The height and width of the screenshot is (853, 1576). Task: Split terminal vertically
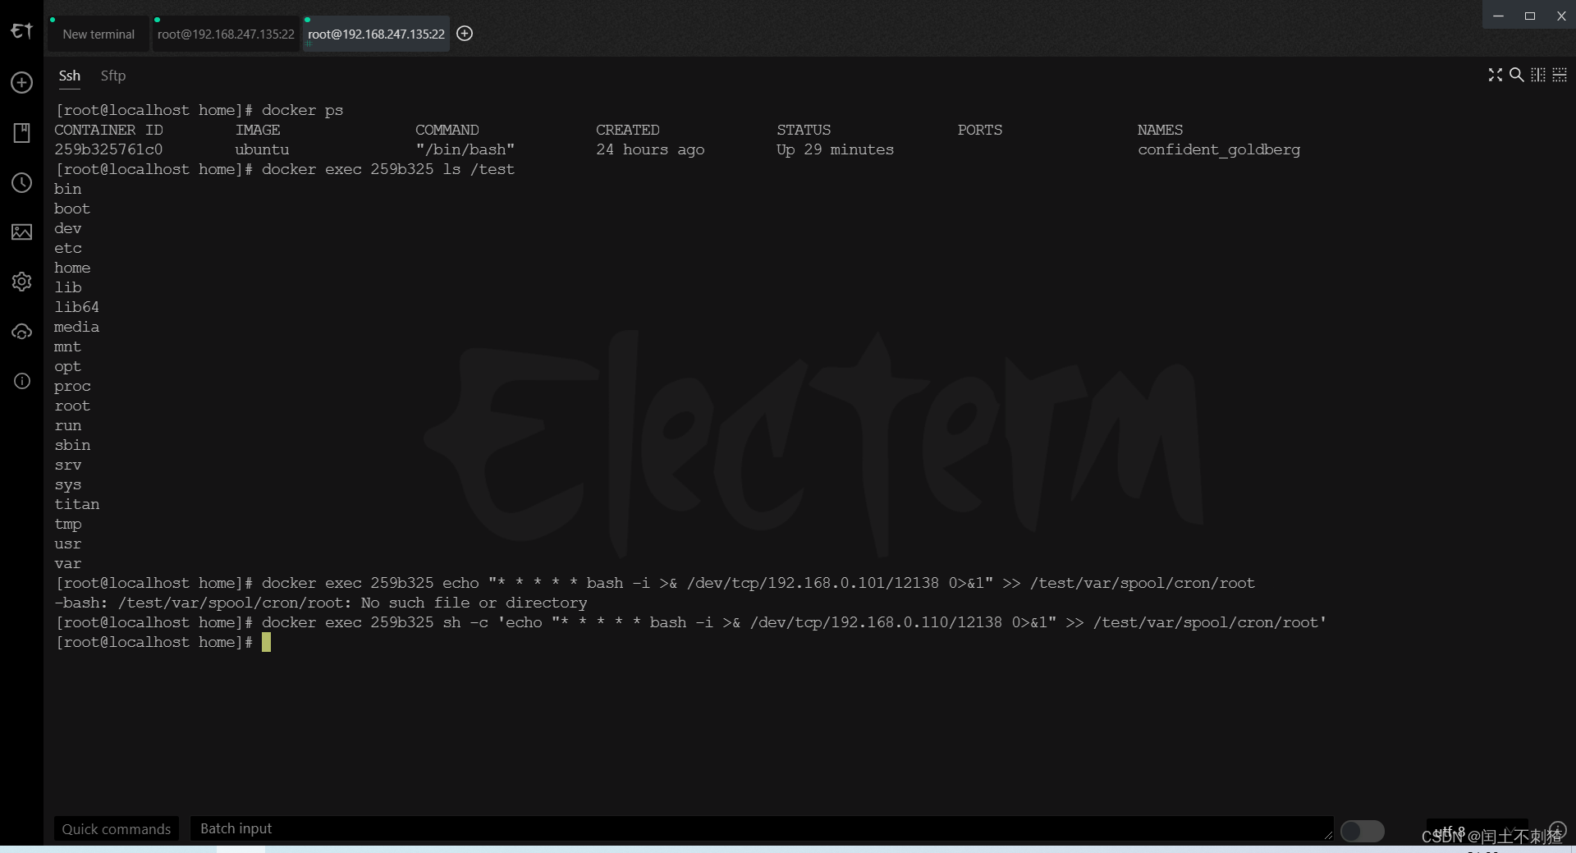coord(1538,75)
